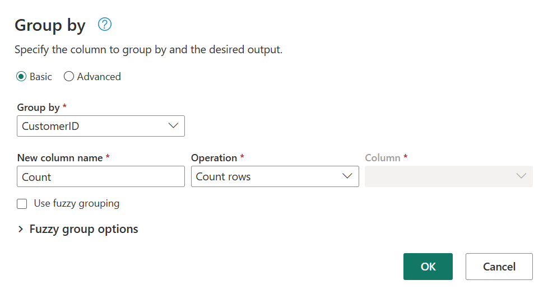Click the New column name label
The width and height of the screenshot is (548, 294).
(60, 158)
